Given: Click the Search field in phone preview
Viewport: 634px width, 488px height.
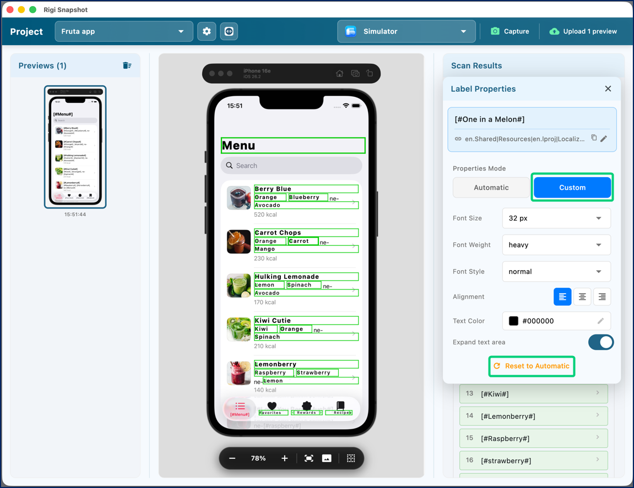Looking at the screenshot, I should pos(291,166).
